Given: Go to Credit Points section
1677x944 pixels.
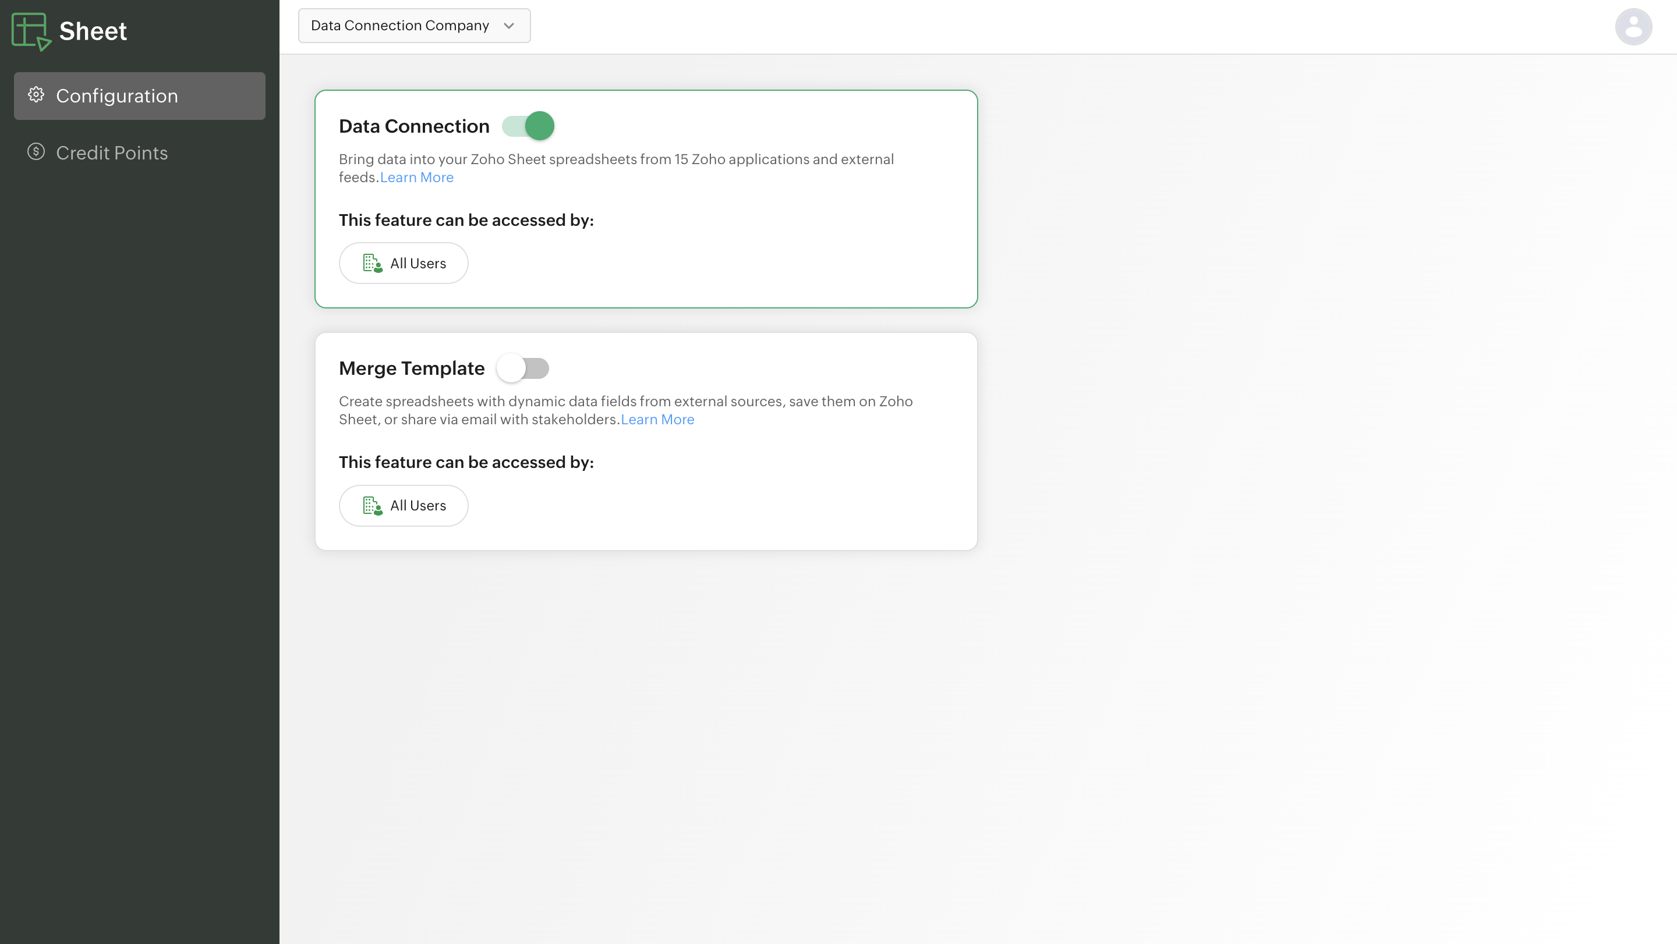Looking at the screenshot, I should [x=111, y=152].
